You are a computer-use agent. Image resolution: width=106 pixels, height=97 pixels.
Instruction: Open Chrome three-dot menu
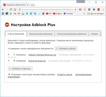[x=103, y=10]
